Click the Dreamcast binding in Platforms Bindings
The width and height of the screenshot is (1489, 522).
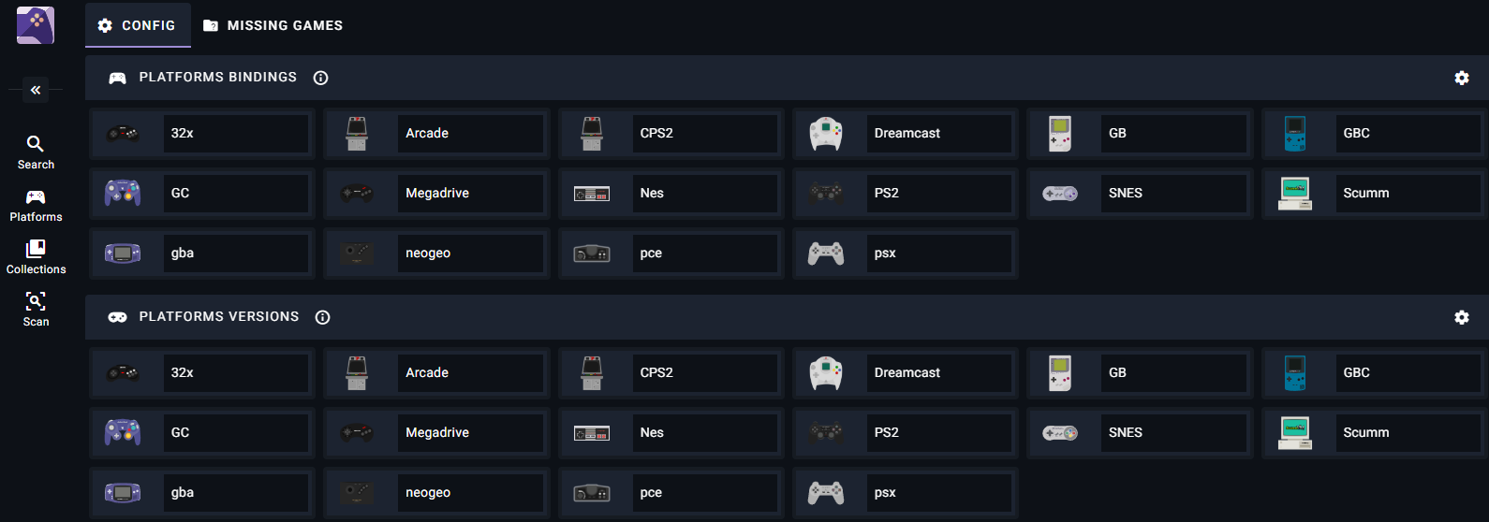pyautogui.click(x=905, y=133)
